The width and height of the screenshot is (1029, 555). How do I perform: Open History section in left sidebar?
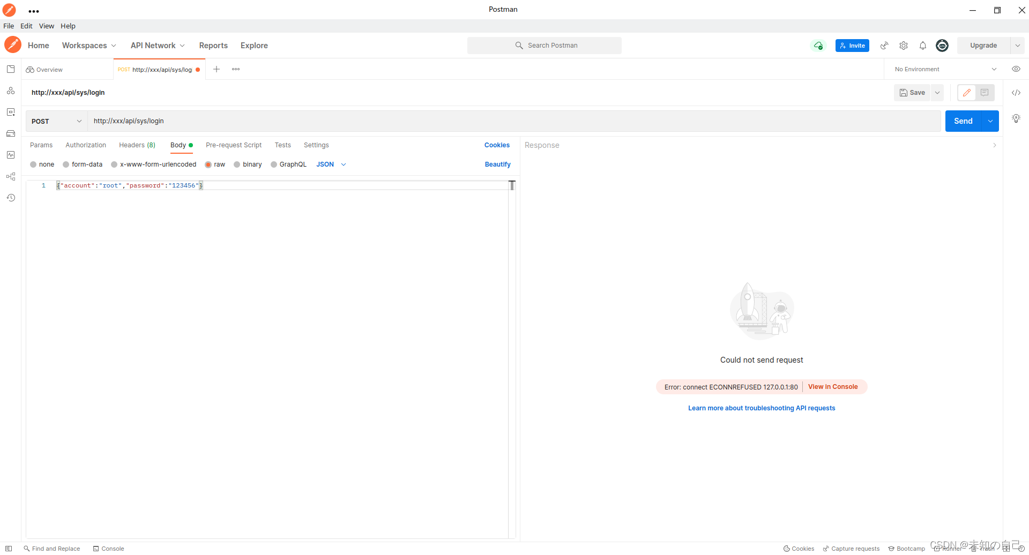point(11,198)
